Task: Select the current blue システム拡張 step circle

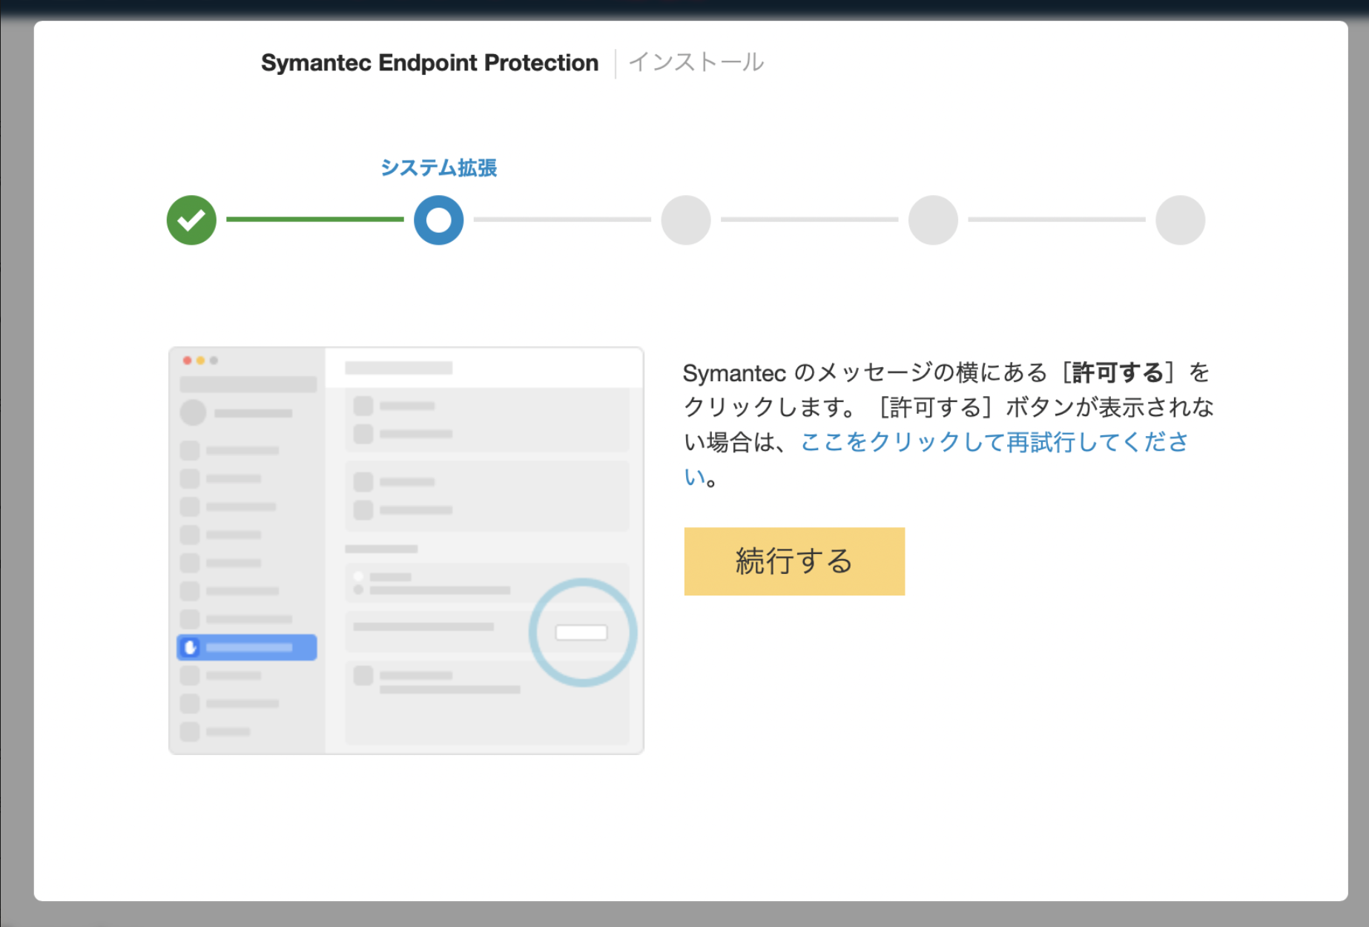Action: click(x=438, y=220)
